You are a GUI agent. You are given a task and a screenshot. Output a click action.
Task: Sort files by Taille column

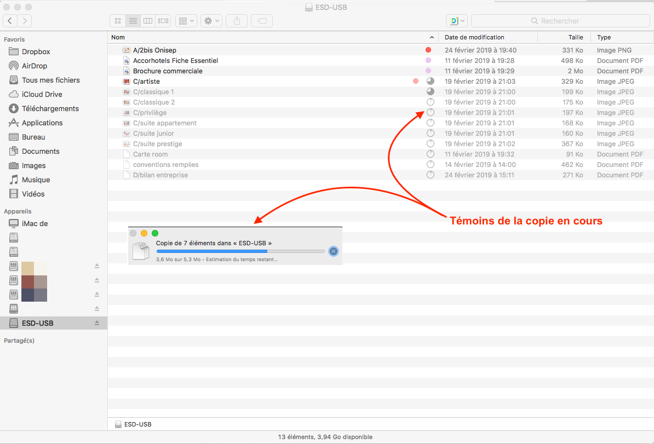(575, 37)
